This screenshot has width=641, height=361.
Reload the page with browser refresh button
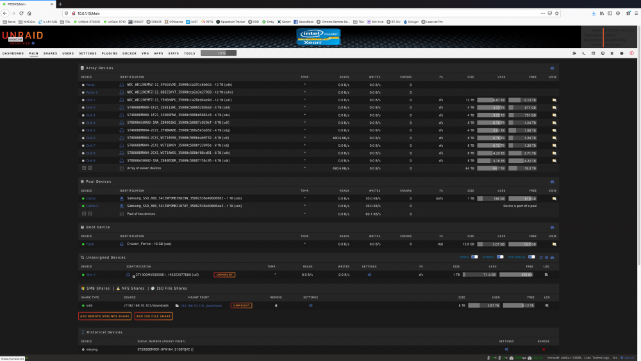point(21,13)
